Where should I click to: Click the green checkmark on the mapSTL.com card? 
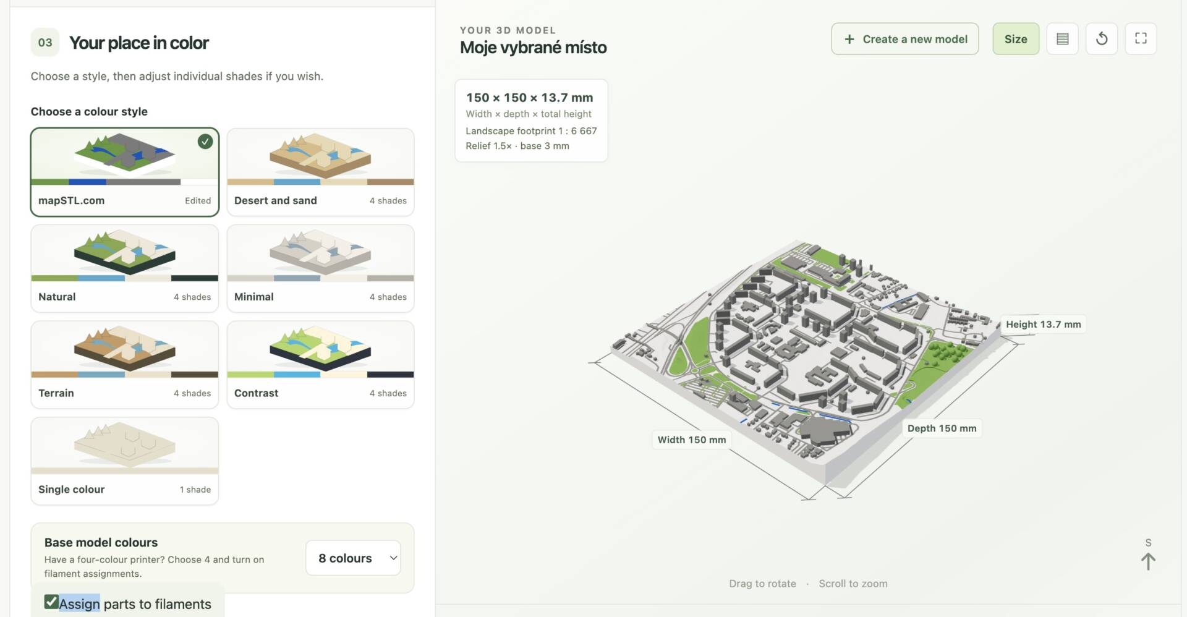pos(205,142)
